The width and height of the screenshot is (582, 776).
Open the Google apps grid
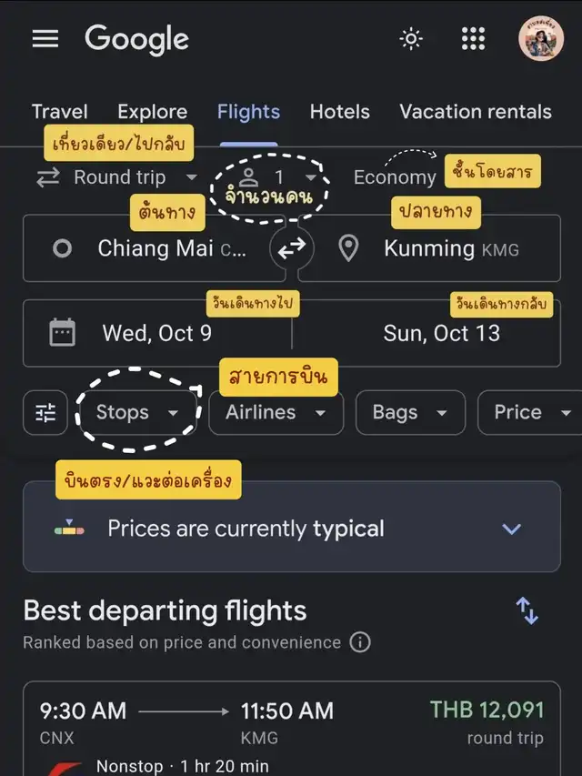[x=474, y=39]
